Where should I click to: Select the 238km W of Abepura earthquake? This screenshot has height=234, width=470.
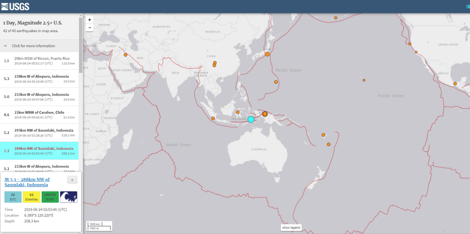coord(43,79)
